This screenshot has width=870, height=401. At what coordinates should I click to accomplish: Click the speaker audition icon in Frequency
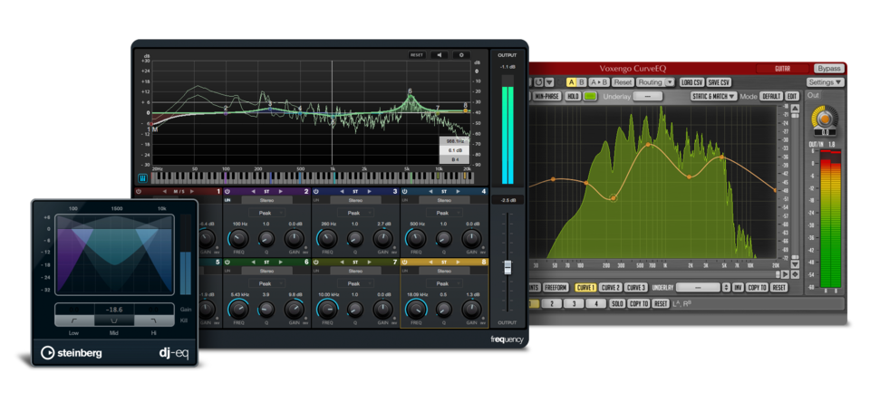click(439, 55)
